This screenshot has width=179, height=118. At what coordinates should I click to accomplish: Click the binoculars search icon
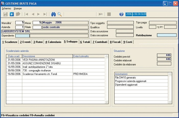click(x=53, y=14)
